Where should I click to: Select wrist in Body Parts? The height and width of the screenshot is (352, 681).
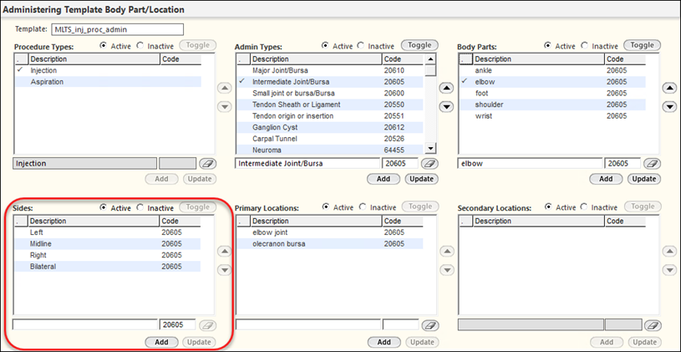(552, 116)
